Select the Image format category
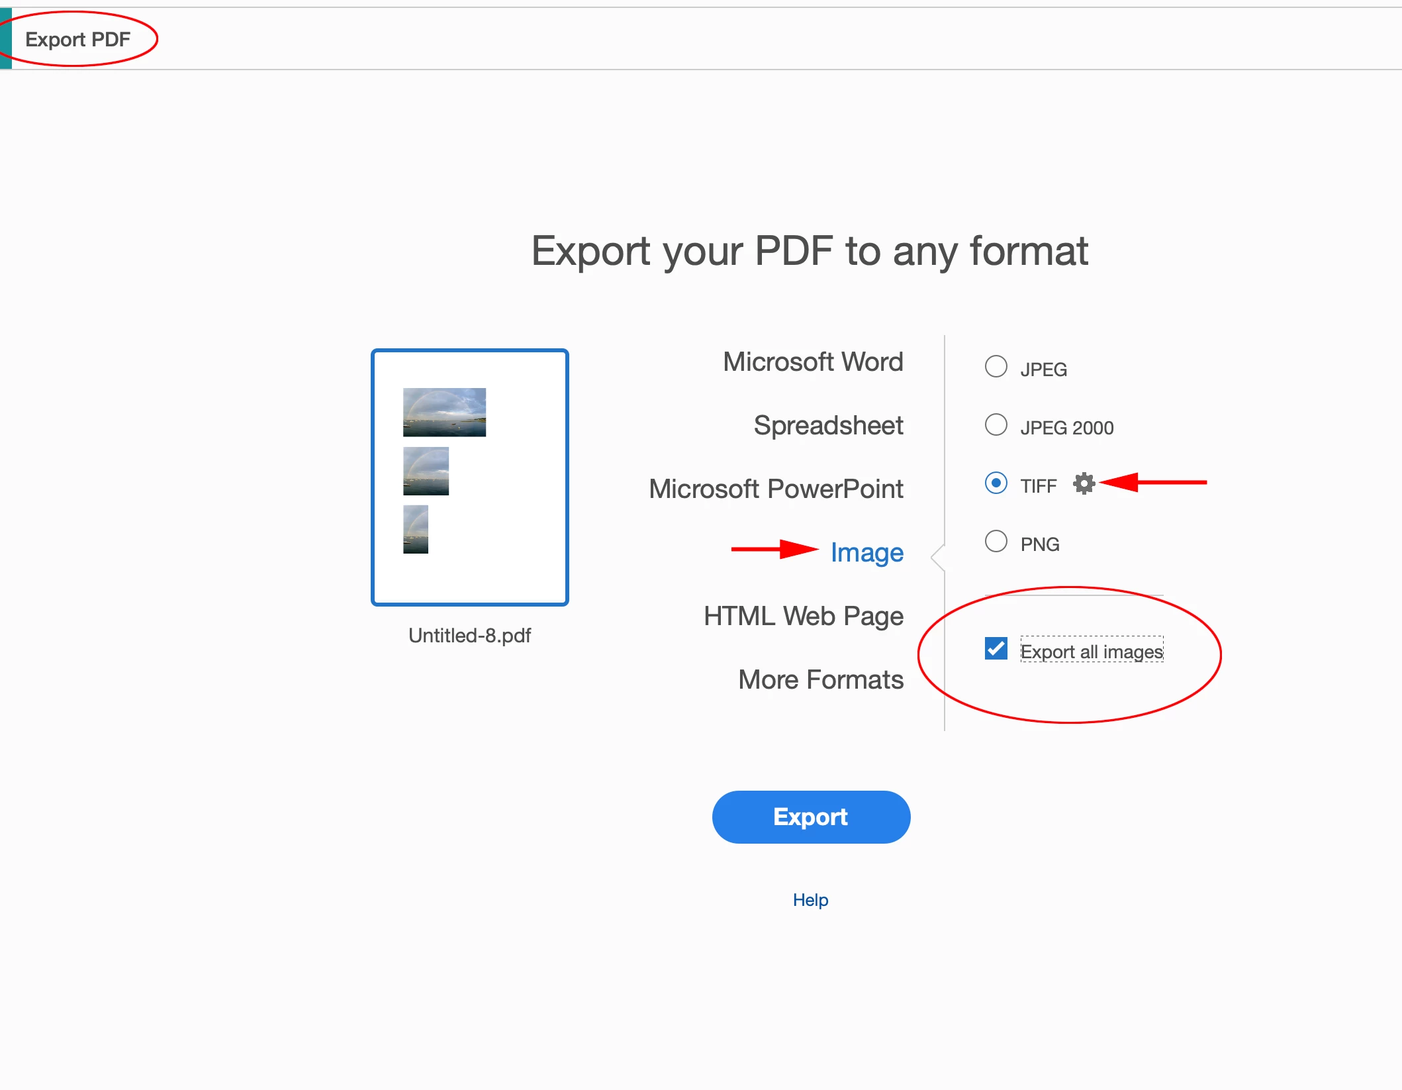Screen dimensions: 1402x1090 coord(866,552)
